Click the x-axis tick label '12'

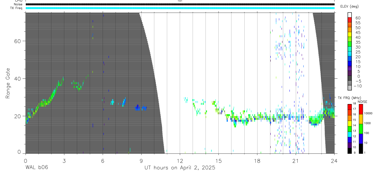tap(180, 160)
